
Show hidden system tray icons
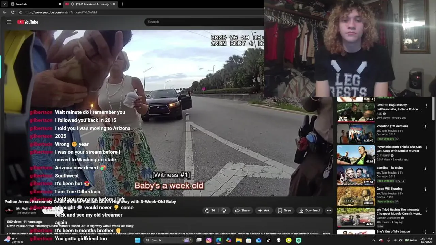(x=374, y=240)
